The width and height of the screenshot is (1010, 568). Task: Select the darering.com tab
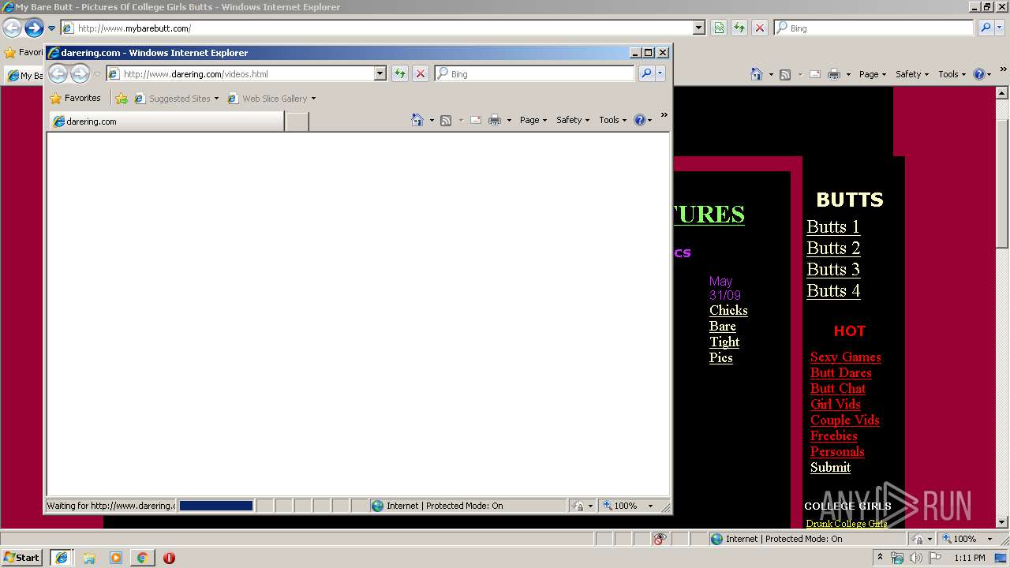pyautogui.click(x=166, y=121)
